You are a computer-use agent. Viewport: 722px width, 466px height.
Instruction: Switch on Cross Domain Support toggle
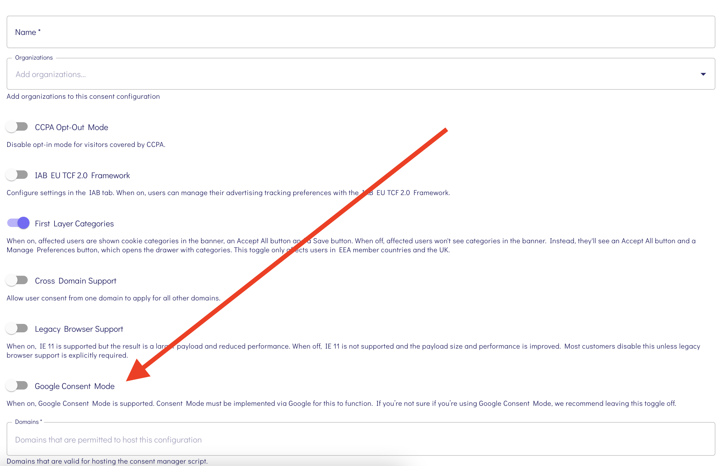click(x=17, y=280)
